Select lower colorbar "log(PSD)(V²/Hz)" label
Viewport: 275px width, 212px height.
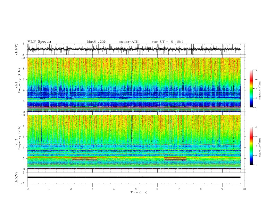260,148
